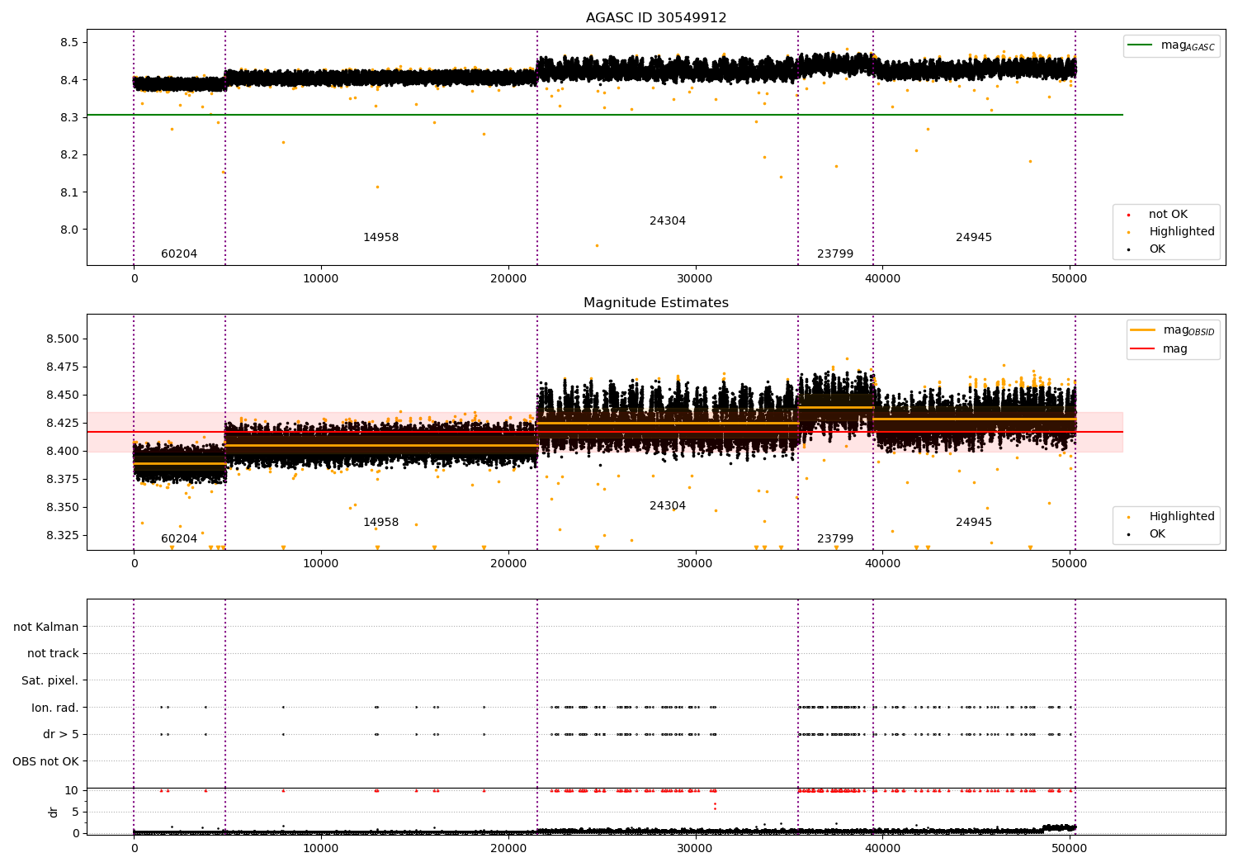The width and height of the screenshot is (1238, 867).
Task: Click the 'not Kalman' axis label
Action: point(46,627)
